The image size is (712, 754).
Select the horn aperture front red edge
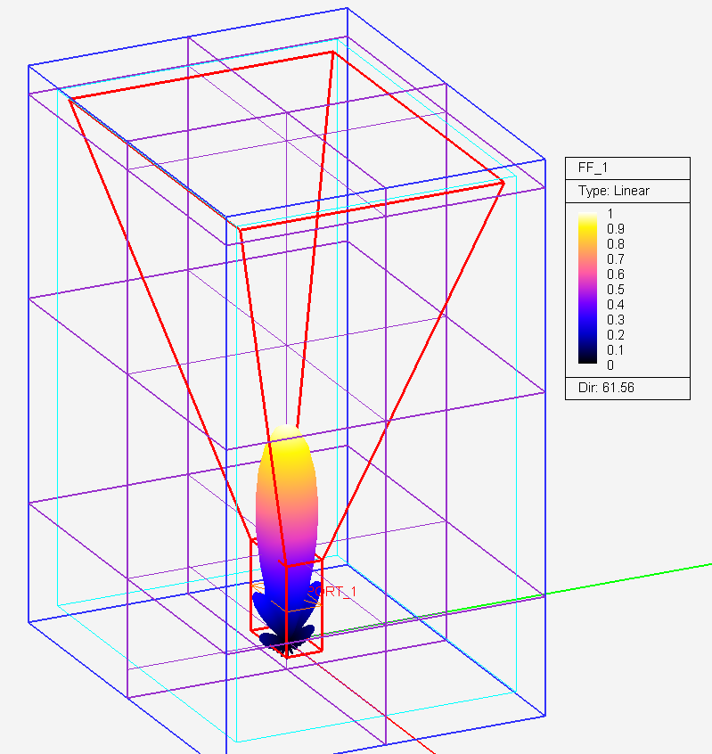coord(372,206)
